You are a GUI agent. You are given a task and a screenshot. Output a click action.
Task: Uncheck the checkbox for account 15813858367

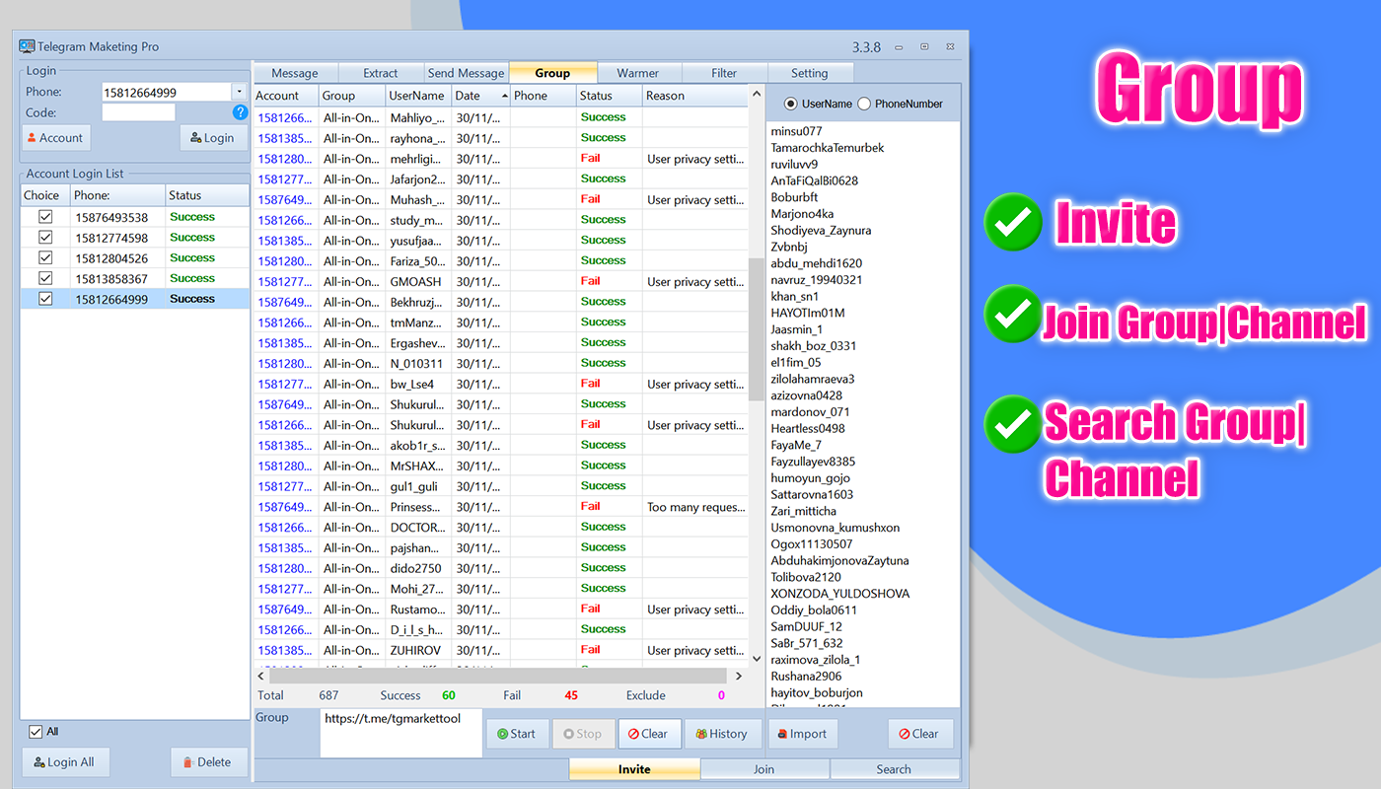click(x=44, y=279)
